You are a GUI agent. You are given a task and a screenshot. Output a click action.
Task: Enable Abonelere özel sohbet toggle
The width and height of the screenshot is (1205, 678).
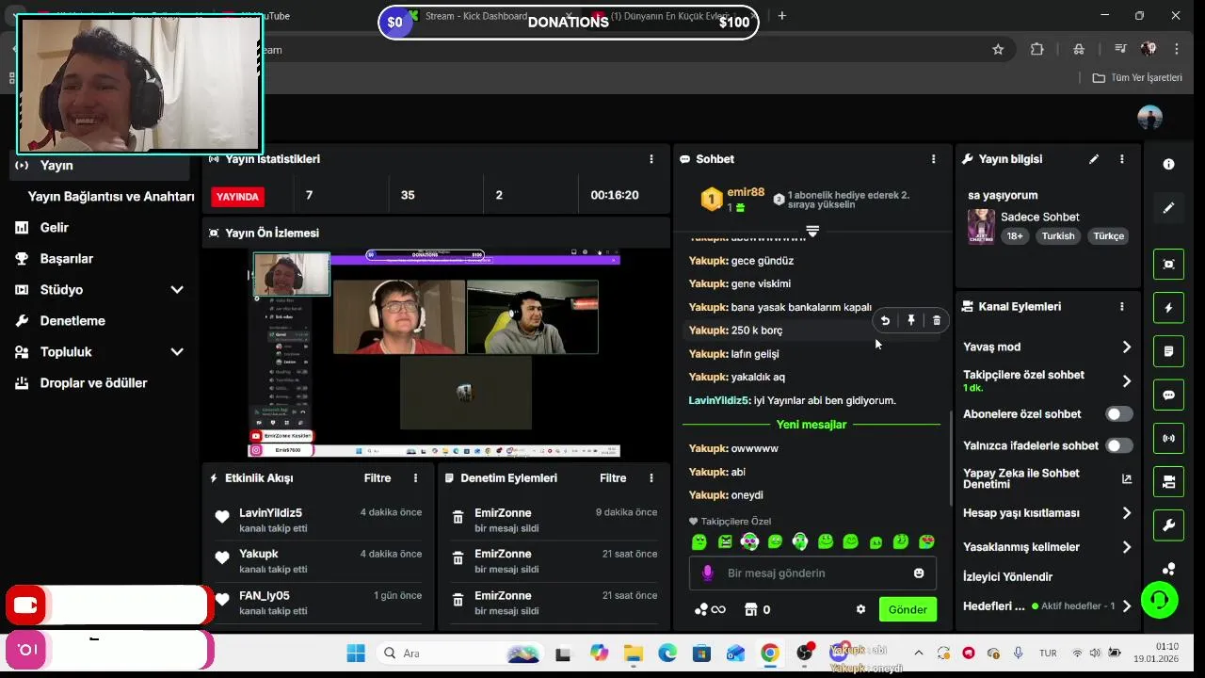coord(1118,414)
